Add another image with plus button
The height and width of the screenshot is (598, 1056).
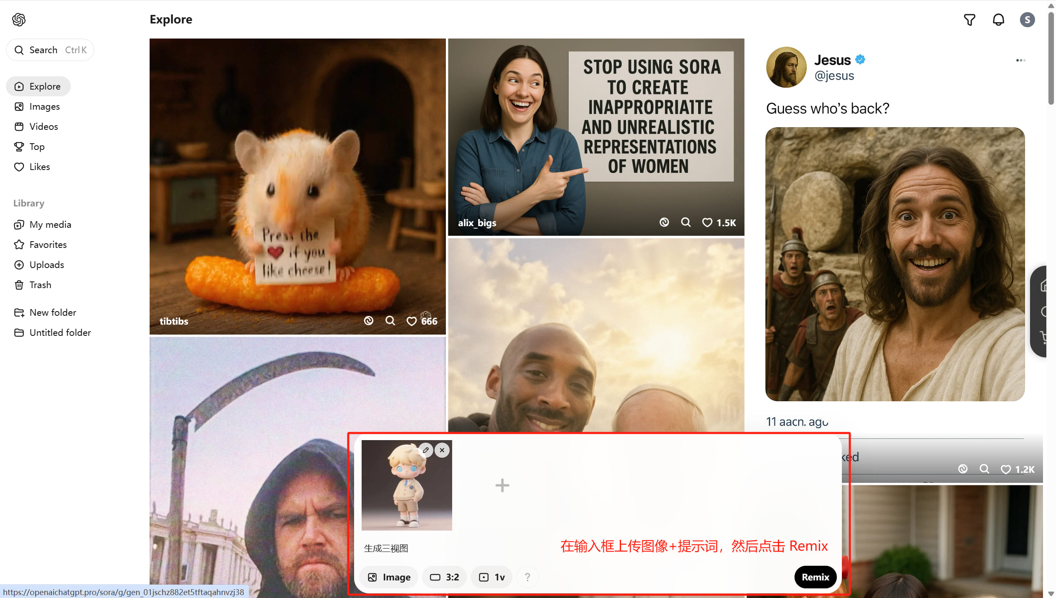[x=502, y=485]
